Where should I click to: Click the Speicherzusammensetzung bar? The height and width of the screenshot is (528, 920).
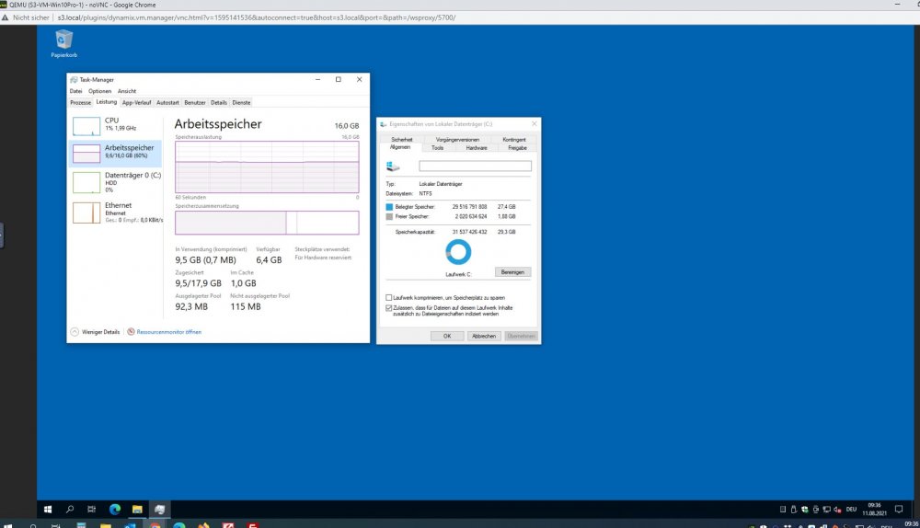coord(267,223)
